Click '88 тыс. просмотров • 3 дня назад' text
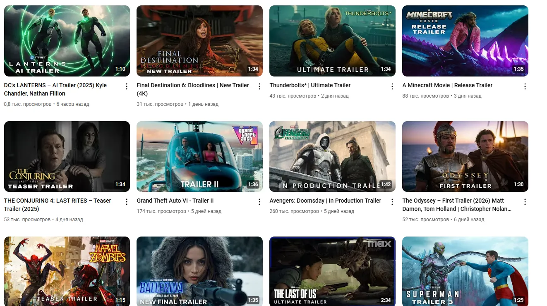The height and width of the screenshot is (306, 547). [x=442, y=96]
